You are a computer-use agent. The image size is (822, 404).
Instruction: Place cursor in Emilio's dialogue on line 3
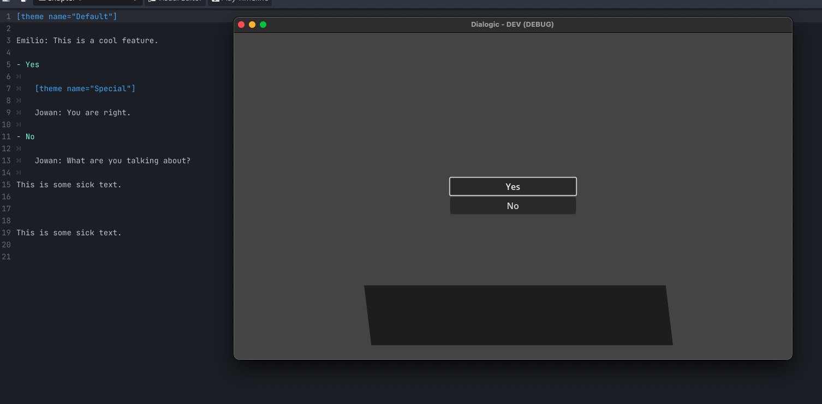point(87,40)
